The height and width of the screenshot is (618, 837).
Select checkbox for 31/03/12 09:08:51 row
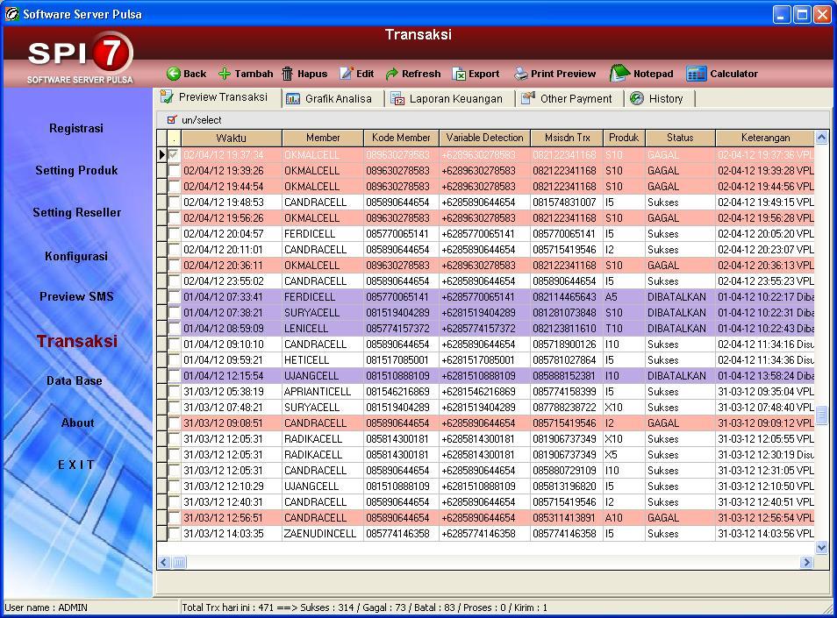[174, 423]
